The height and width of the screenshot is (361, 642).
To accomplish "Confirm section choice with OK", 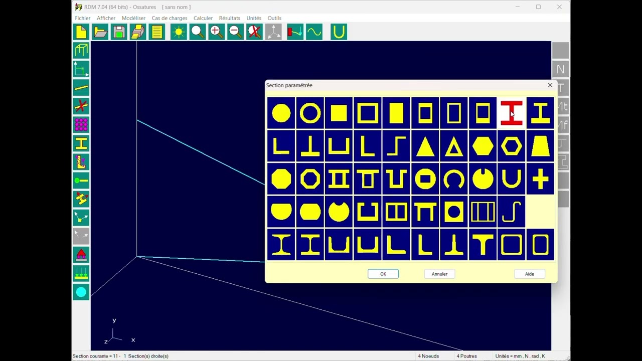I will click(383, 274).
